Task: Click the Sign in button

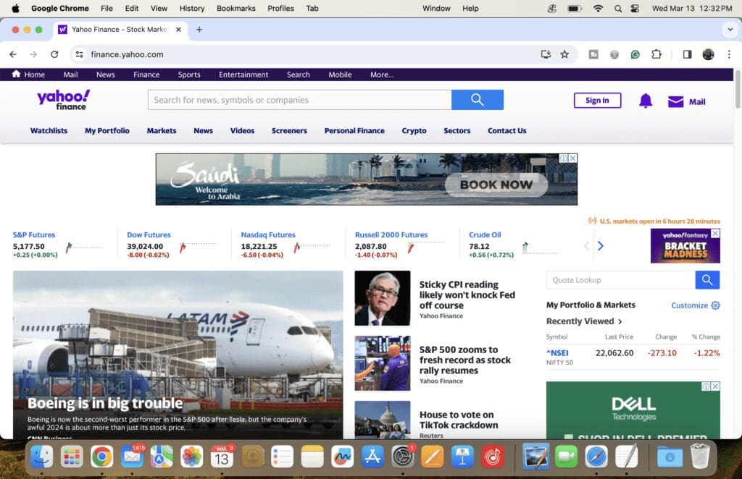Action: (597, 100)
